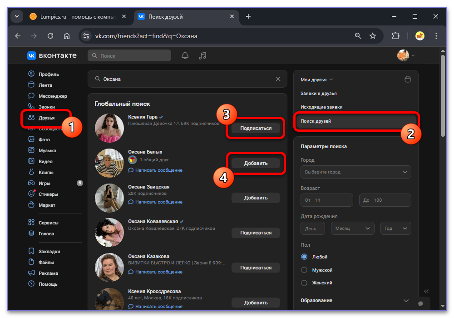Open browser zoom magnifier icon
Viewport: 454px width, 318px height.
coord(358,36)
